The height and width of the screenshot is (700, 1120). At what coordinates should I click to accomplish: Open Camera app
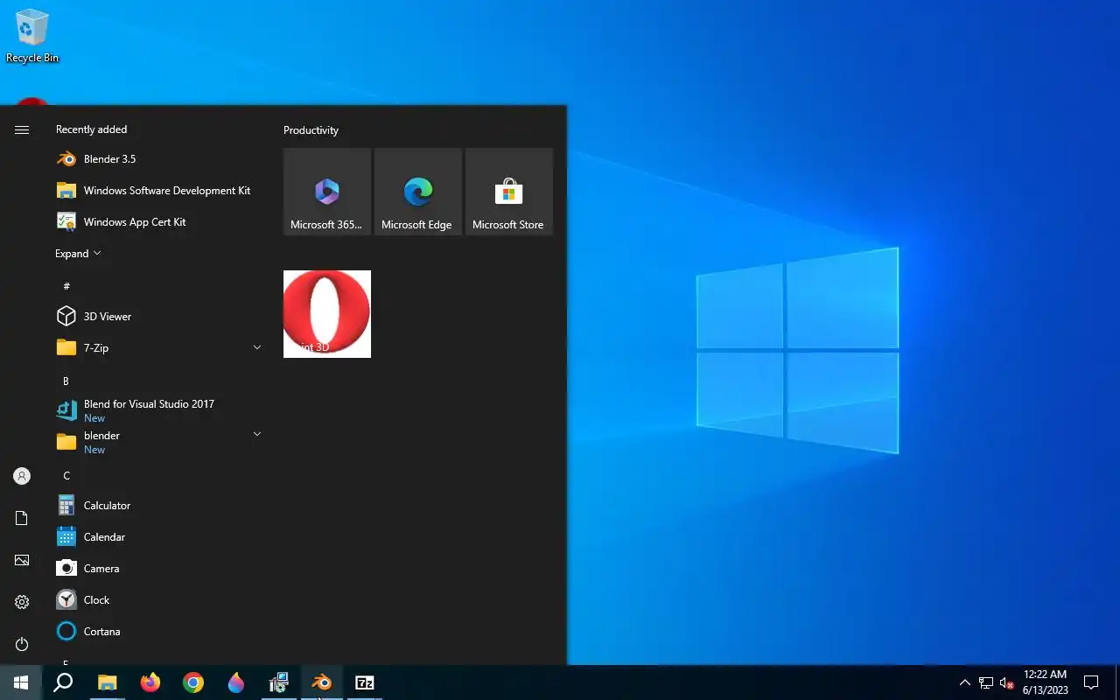[x=157, y=569]
